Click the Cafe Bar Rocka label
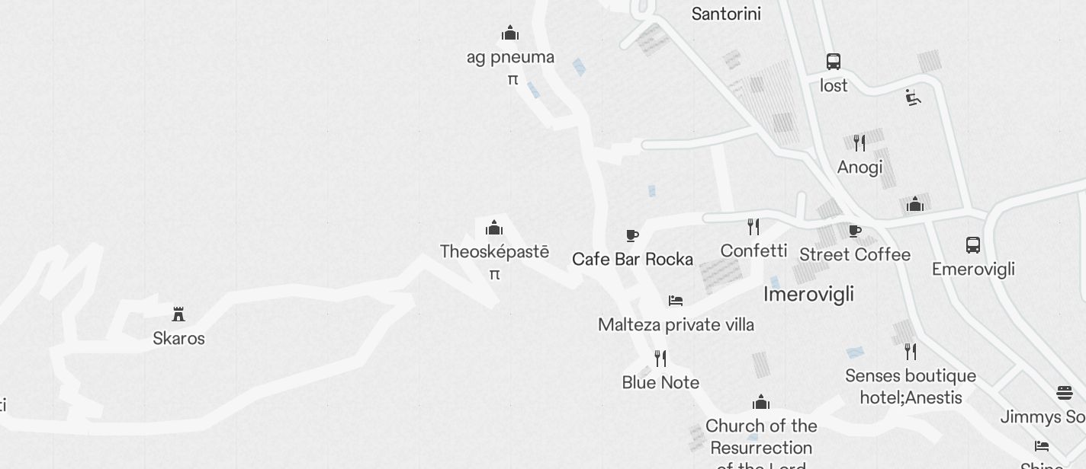Image resolution: width=1086 pixels, height=469 pixels. tap(632, 259)
